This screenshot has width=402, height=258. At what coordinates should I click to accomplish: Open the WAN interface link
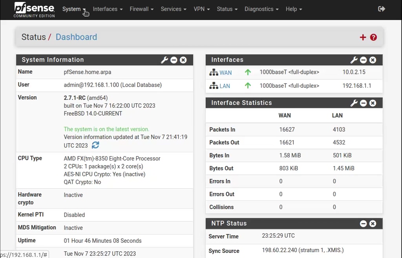[225, 72]
